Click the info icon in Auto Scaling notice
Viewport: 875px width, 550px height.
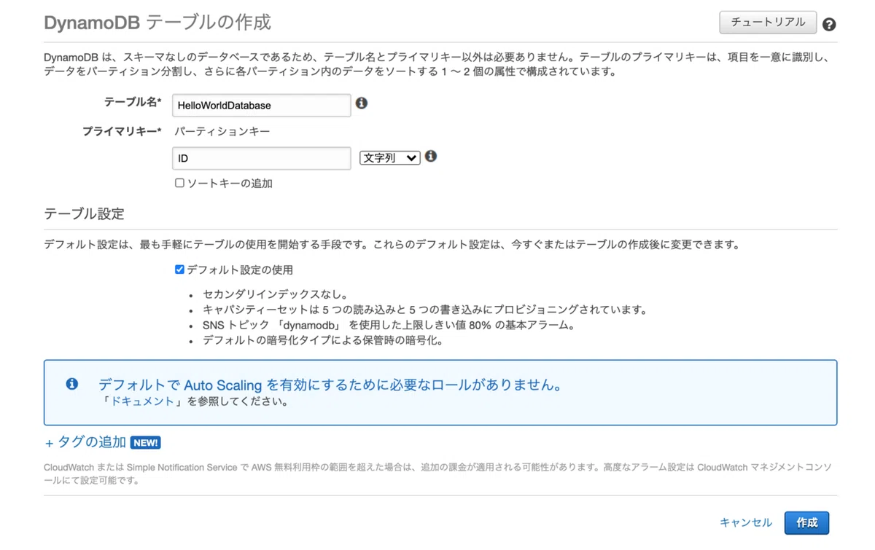(71, 384)
